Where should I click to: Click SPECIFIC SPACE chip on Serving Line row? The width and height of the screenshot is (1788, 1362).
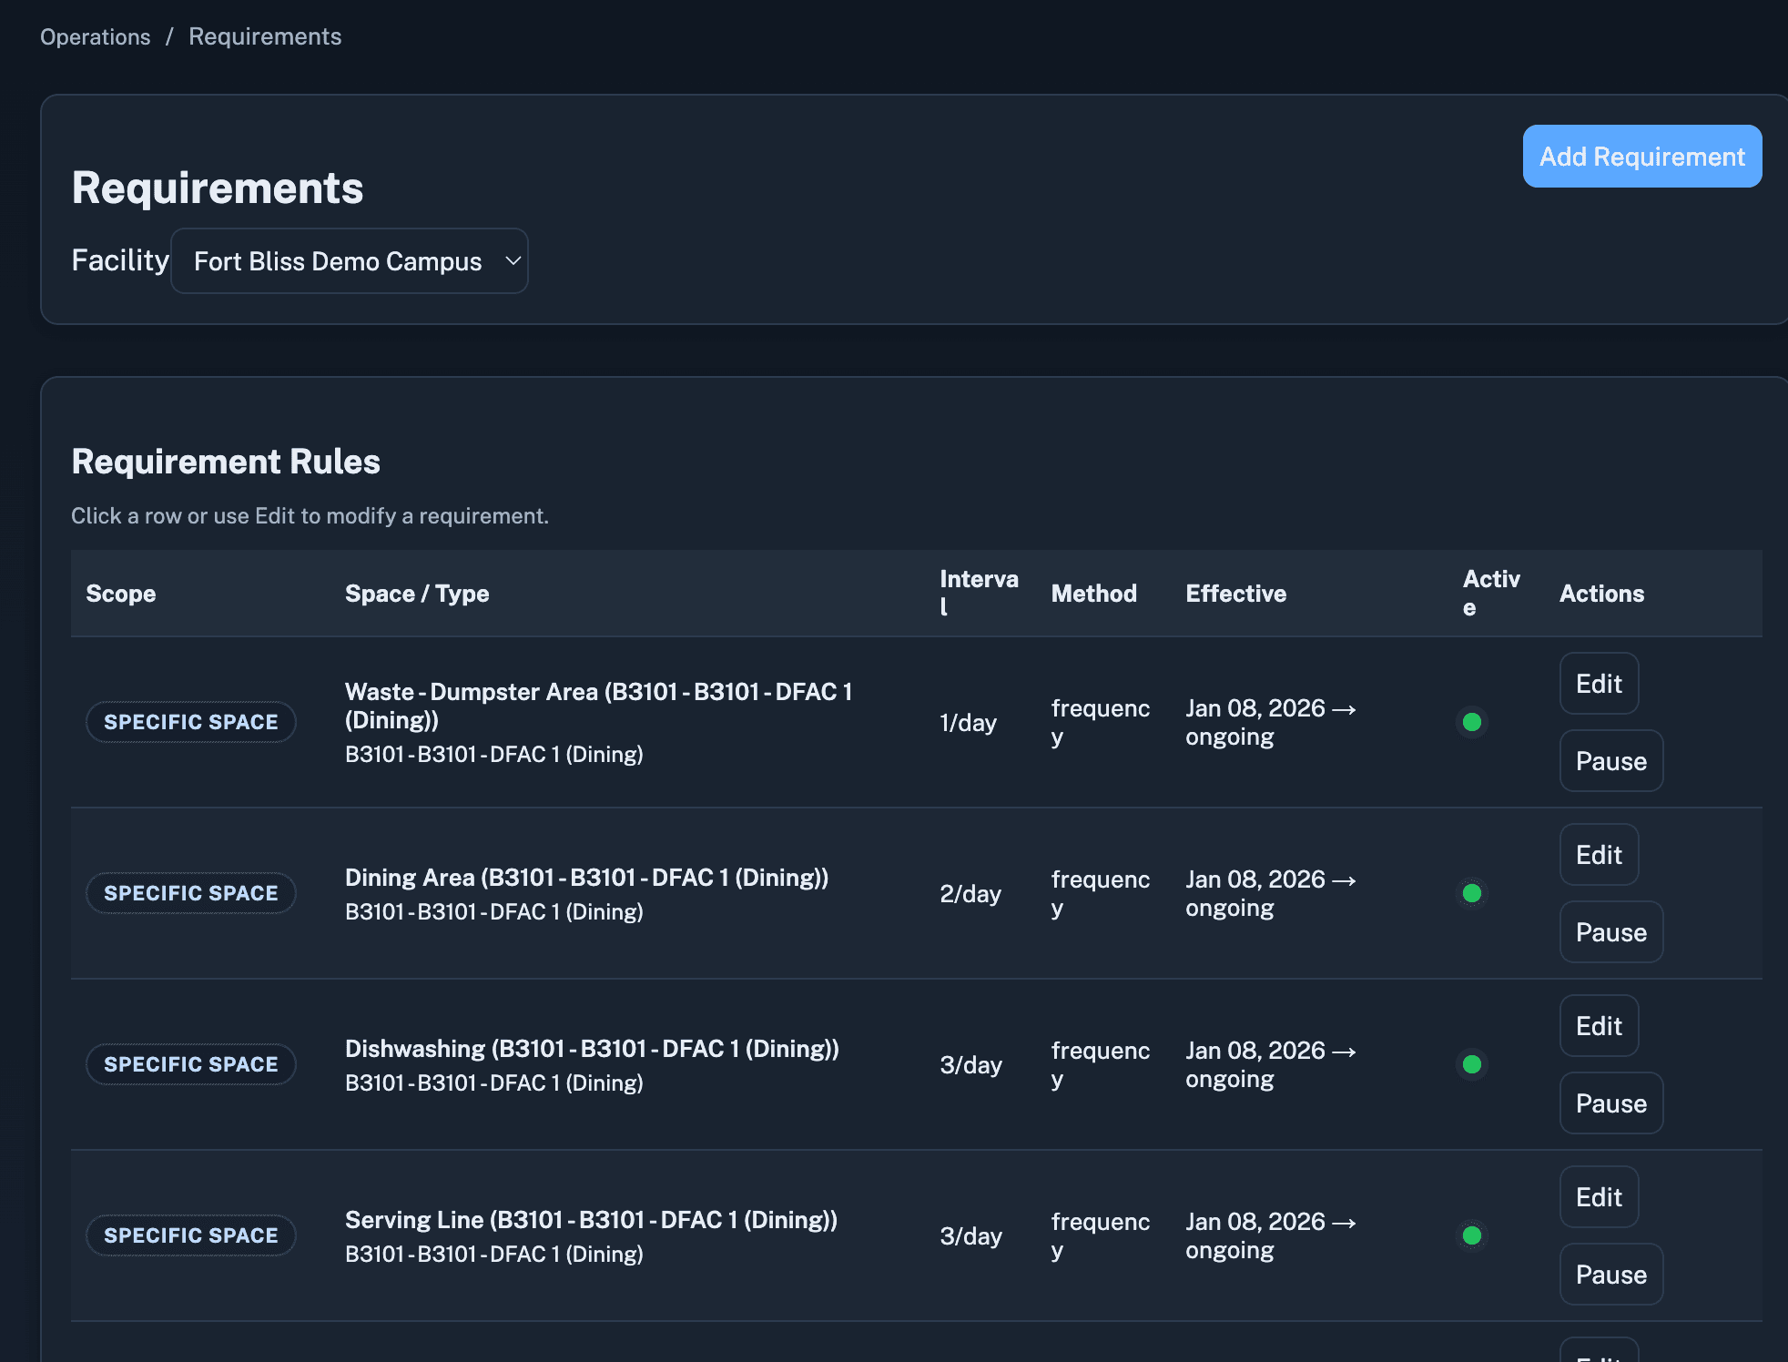pyautogui.click(x=190, y=1235)
